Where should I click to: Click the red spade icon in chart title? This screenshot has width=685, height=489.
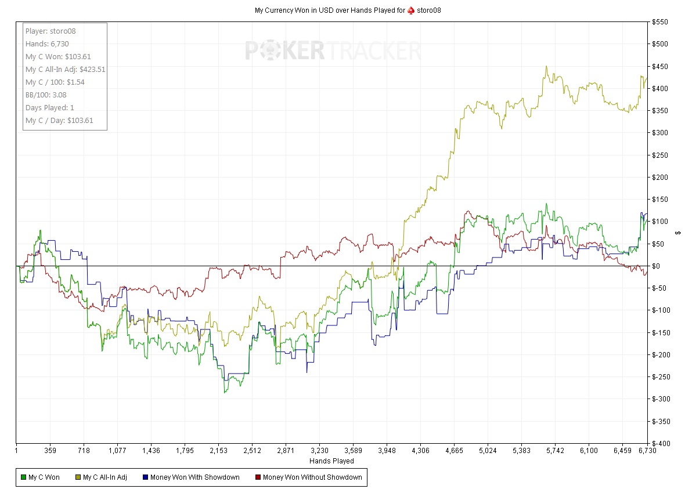point(411,10)
